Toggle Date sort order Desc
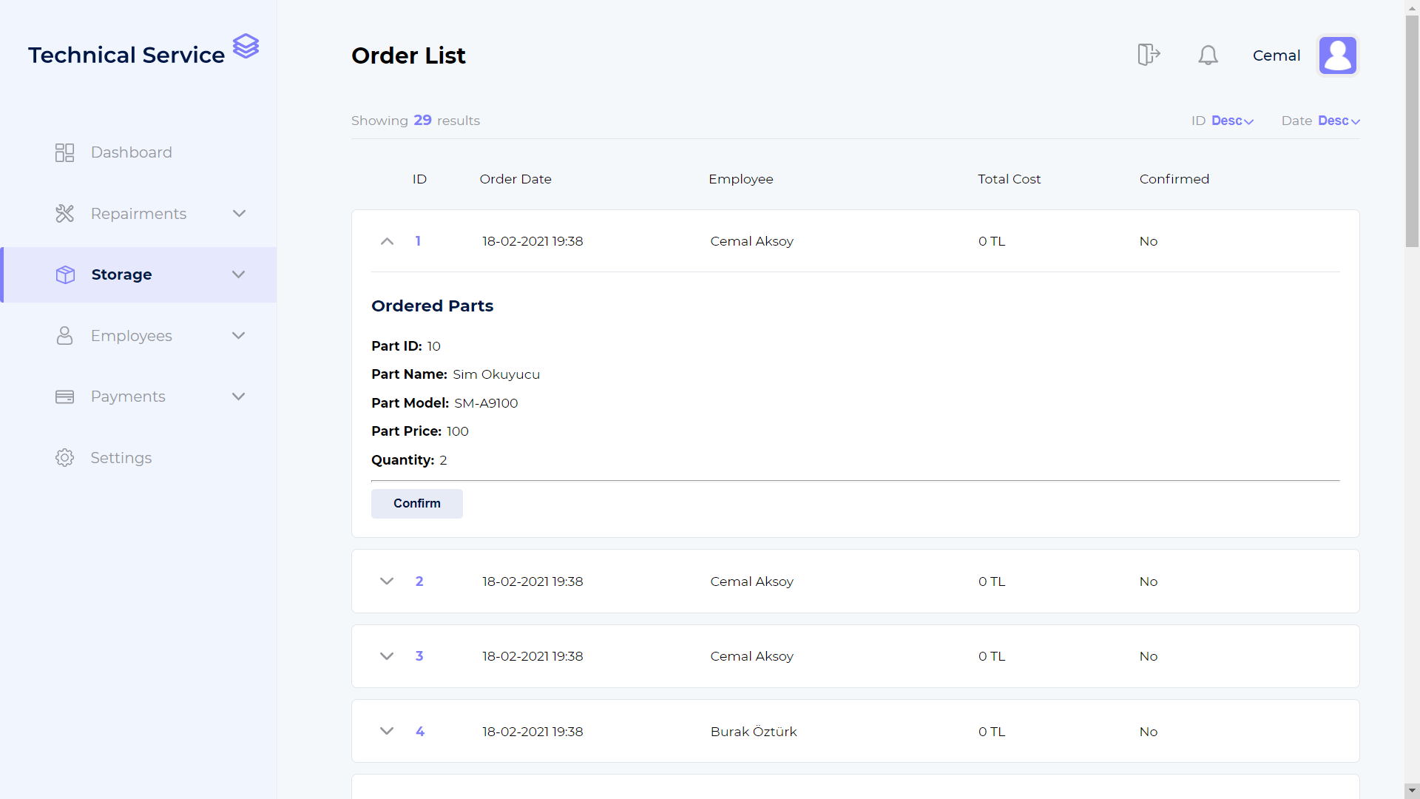Image resolution: width=1420 pixels, height=799 pixels. point(1338,121)
